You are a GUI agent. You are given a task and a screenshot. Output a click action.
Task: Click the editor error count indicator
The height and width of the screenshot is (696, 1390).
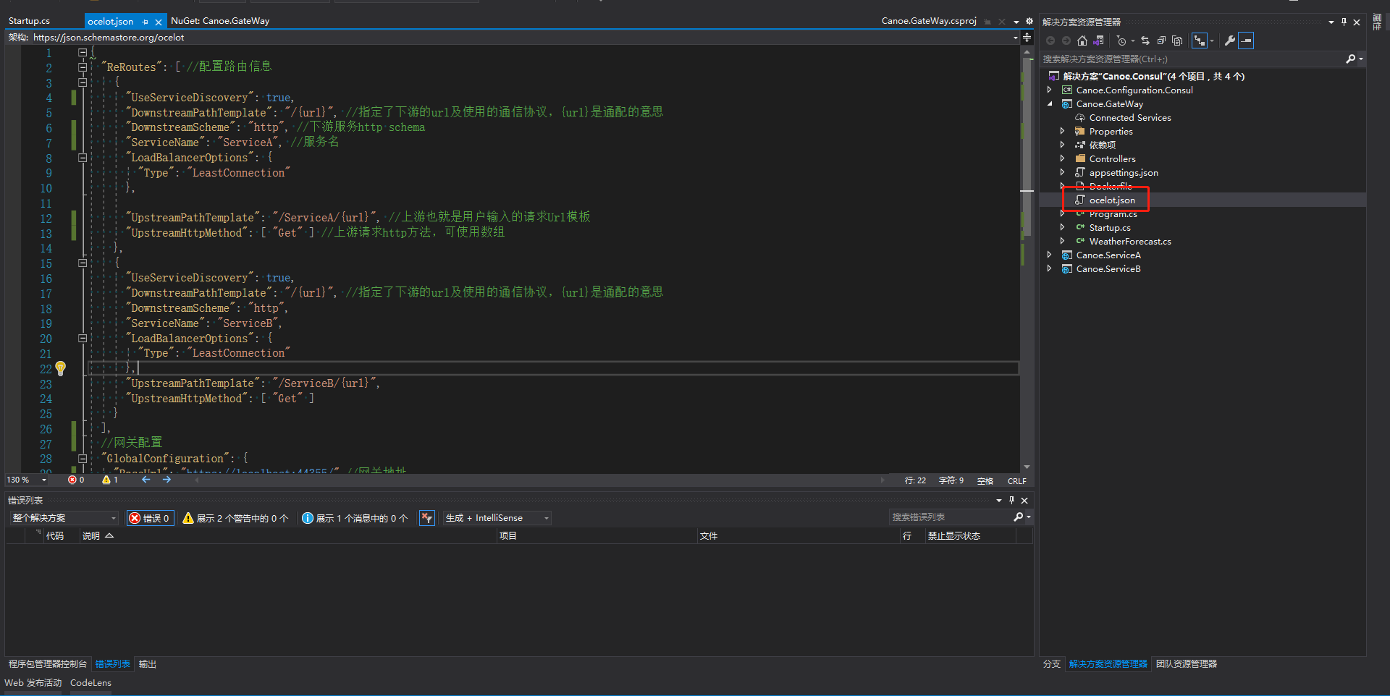[76, 480]
